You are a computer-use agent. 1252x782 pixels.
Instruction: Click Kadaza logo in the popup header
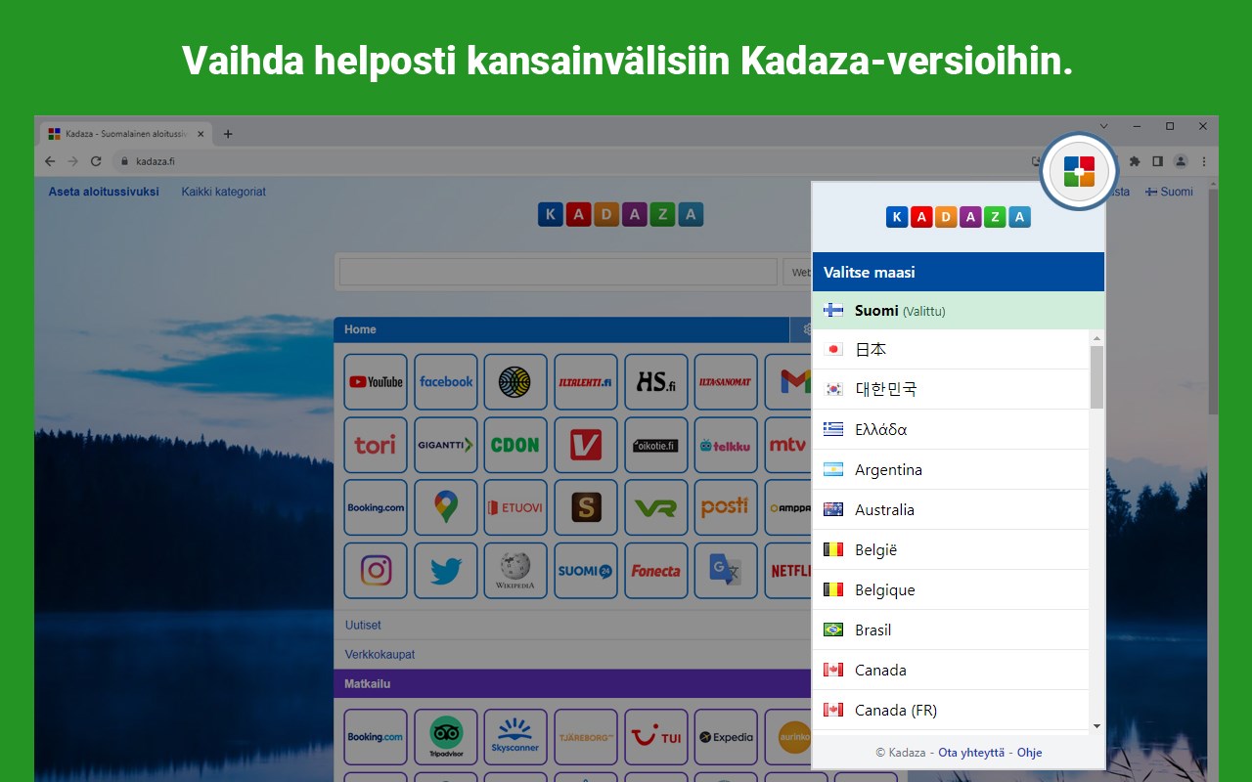(959, 217)
